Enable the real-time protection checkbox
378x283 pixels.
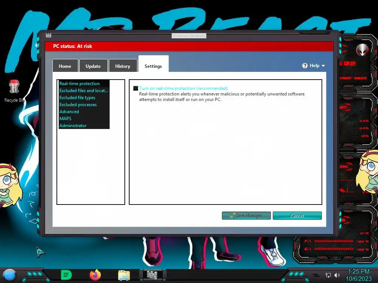pyautogui.click(x=136, y=88)
